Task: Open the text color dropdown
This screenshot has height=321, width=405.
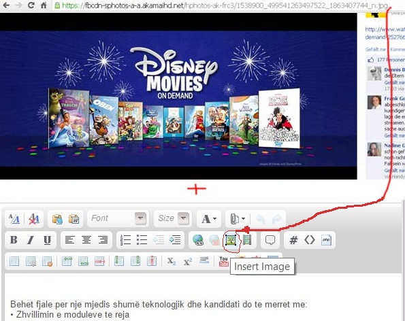Action: point(209,219)
